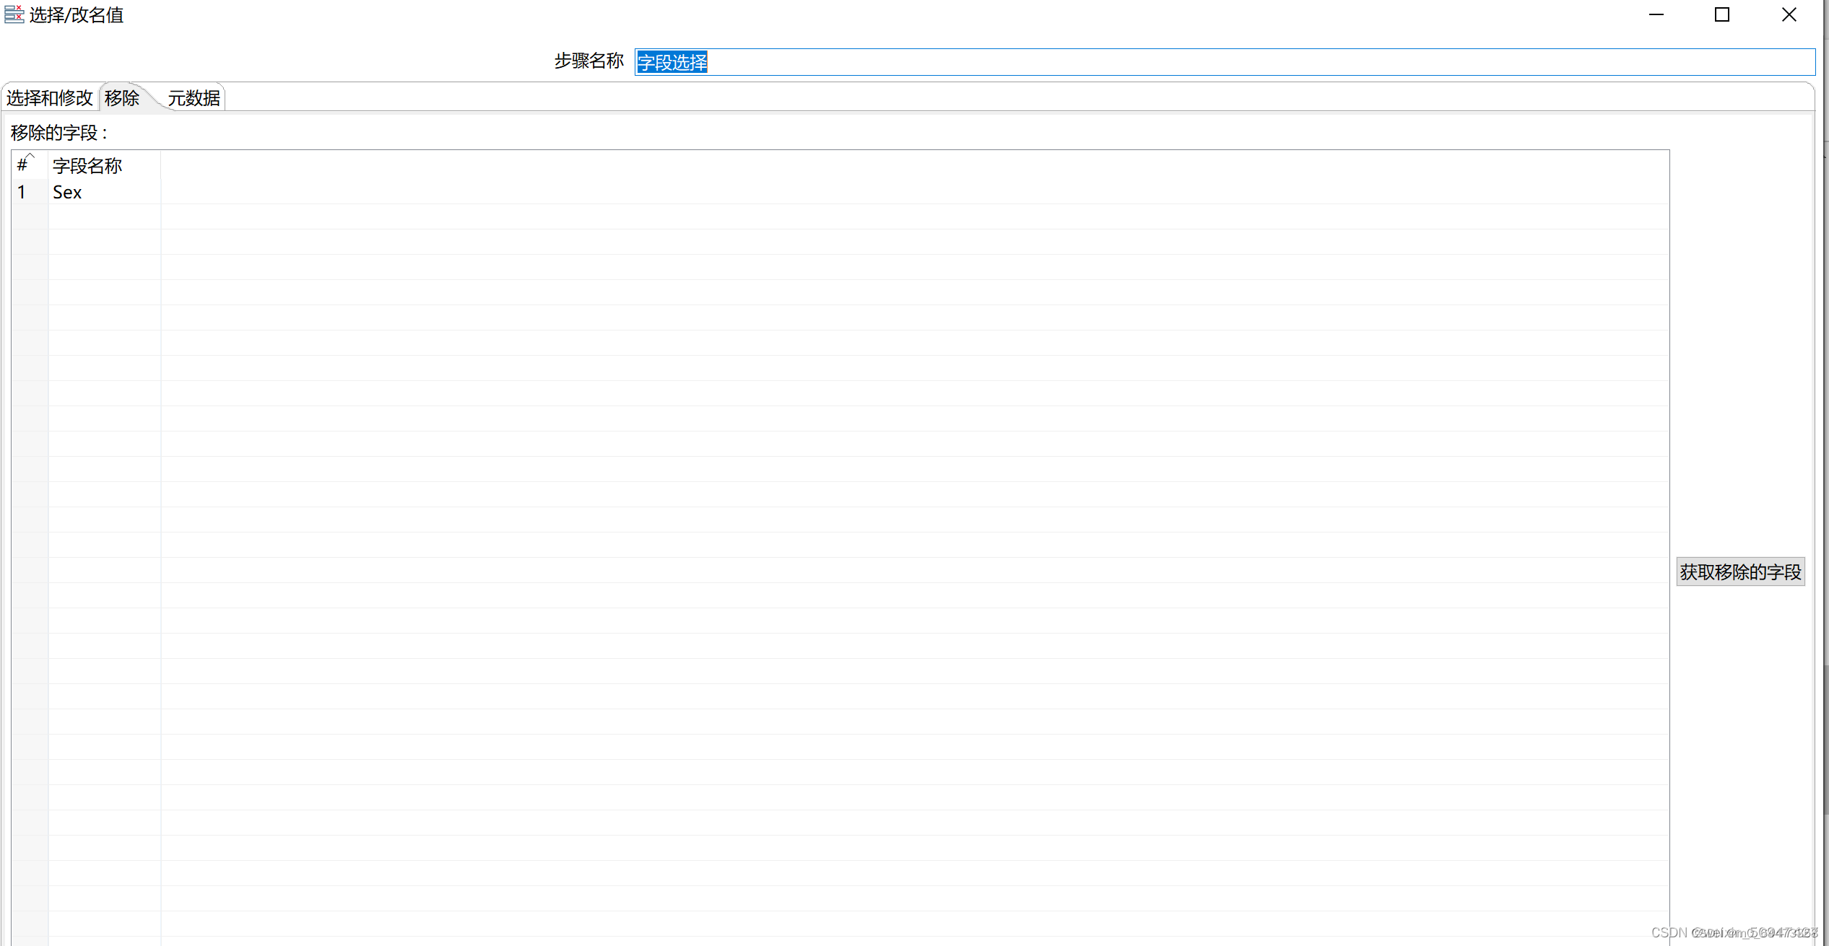Sort by the # column header
The image size is (1829, 946).
pos(22,166)
